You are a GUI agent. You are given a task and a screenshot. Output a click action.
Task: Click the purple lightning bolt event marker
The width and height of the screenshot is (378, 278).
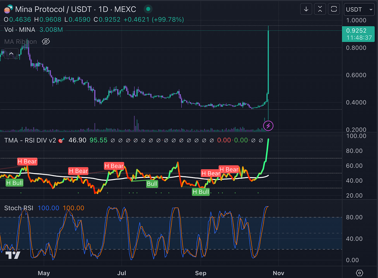click(x=268, y=126)
